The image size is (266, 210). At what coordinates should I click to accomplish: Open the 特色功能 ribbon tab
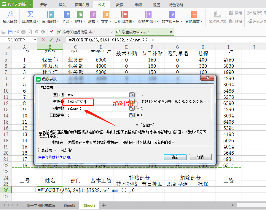click(x=176, y=5)
